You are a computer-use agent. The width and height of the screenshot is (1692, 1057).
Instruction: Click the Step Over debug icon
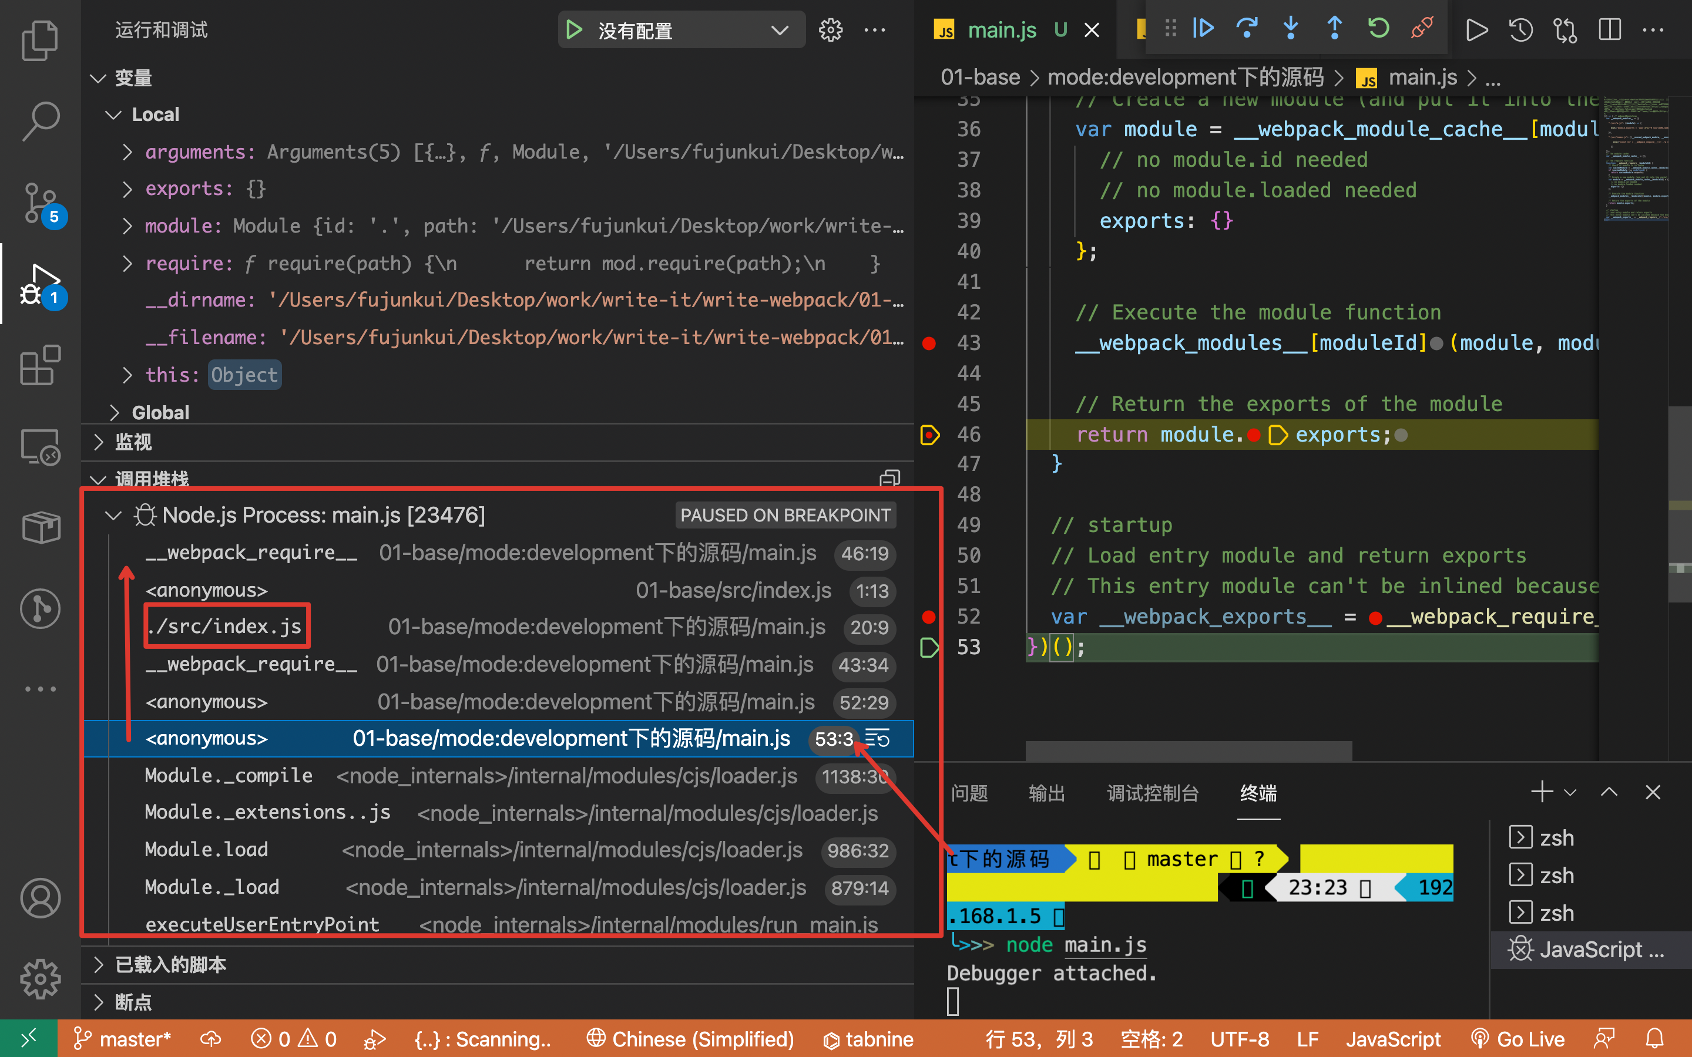click(1247, 29)
